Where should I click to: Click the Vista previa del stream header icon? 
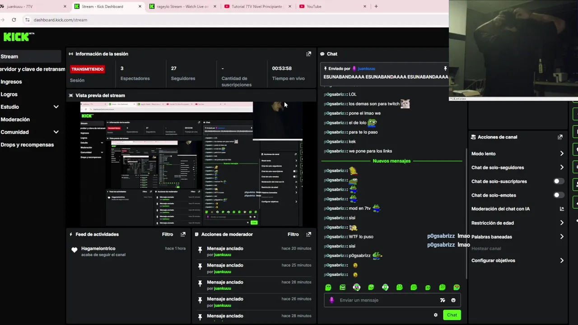71,95
